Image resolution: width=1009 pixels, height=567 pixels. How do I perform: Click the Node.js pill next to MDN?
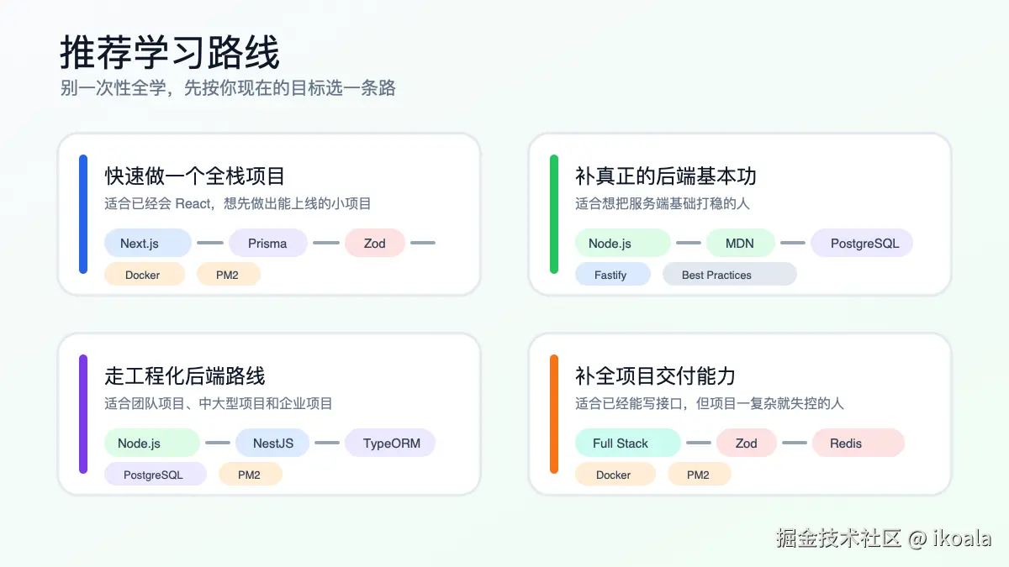(x=623, y=243)
